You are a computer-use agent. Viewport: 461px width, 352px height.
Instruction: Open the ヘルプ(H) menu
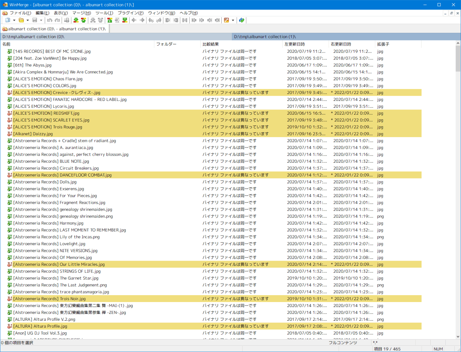pos(188,13)
